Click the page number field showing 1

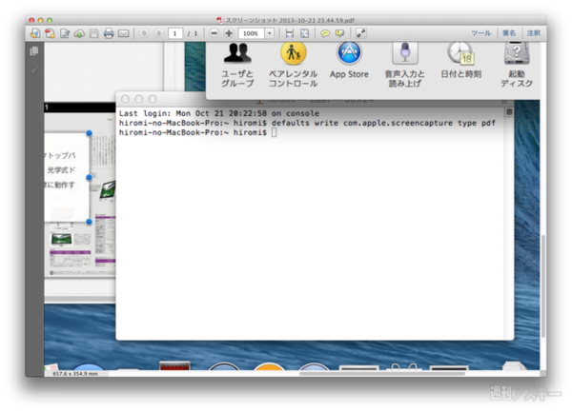(175, 33)
